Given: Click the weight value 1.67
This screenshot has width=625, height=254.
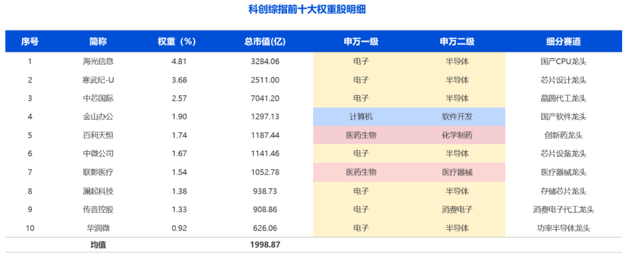Looking at the screenshot, I should (179, 154).
